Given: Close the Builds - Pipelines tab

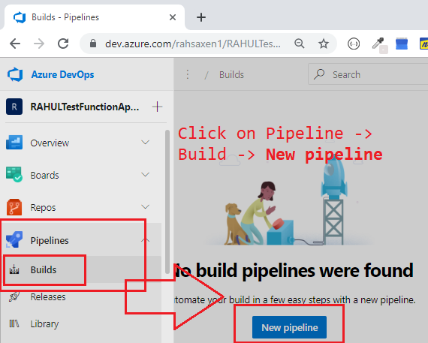Looking at the screenshot, I should [173, 17].
